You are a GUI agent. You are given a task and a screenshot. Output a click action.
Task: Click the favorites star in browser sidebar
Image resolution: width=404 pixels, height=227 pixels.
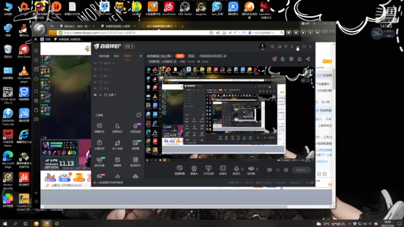(36, 51)
